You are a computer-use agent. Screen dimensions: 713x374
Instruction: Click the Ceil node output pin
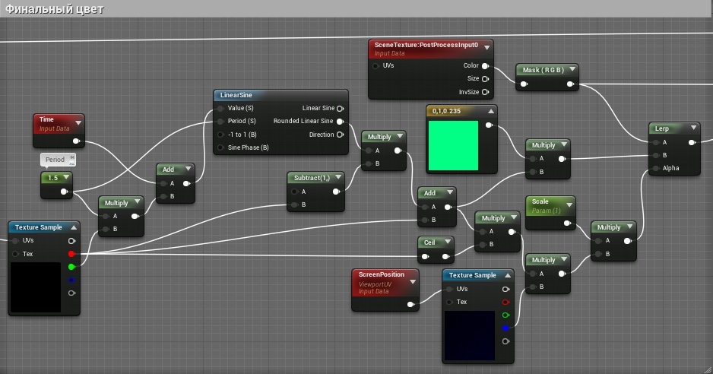(x=446, y=257)
